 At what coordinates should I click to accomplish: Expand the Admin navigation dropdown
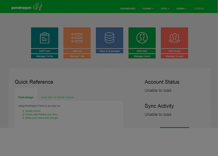click(x=182, y=9)
